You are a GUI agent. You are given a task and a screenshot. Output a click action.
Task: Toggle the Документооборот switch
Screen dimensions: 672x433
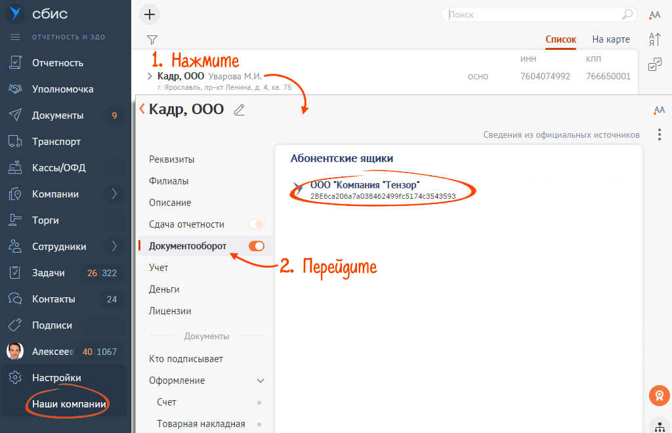257,246
